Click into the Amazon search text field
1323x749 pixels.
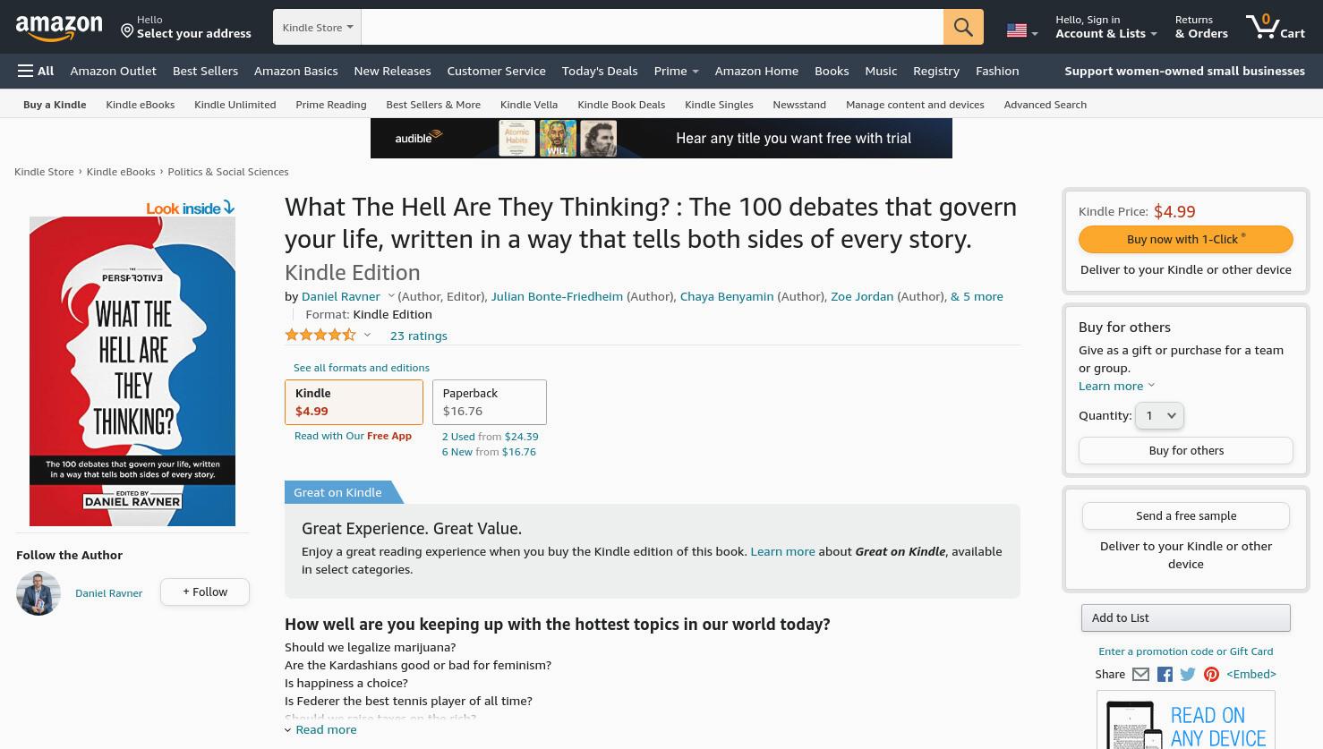(652, 27)
